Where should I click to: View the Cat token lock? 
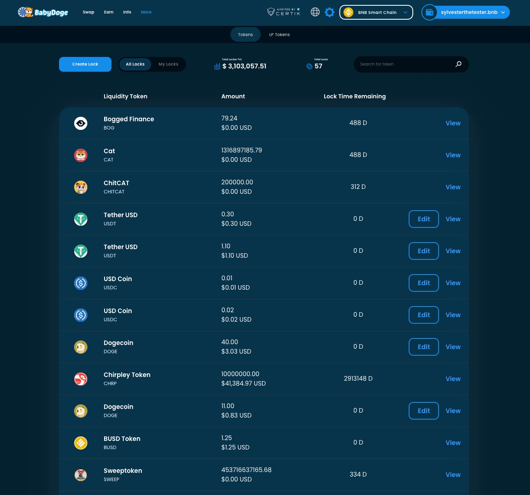coord(453,155)
